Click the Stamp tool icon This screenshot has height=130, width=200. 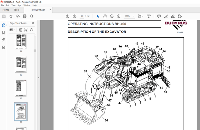click(180, 16)
